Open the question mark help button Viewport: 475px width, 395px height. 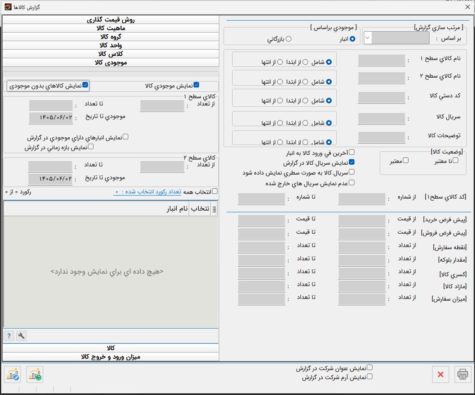click(9, 336)
